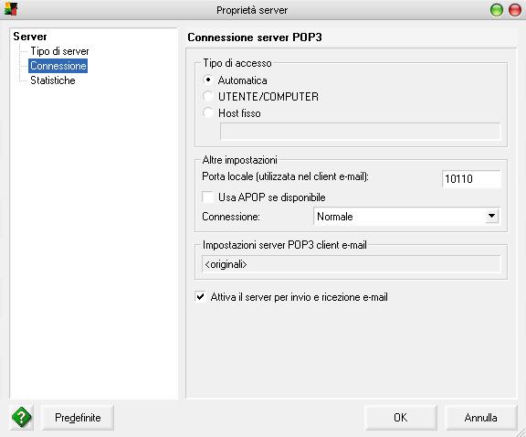Screen dimensions: 526x437
Task: Go to Statistiche tree entry
Action: [53, 80]
